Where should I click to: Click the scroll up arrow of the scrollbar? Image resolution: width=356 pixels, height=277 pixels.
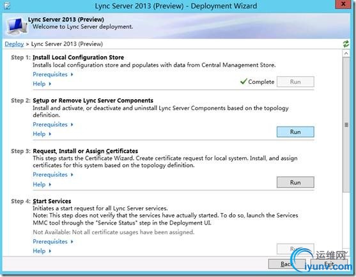pyautogui.click(x=346, y=54)
